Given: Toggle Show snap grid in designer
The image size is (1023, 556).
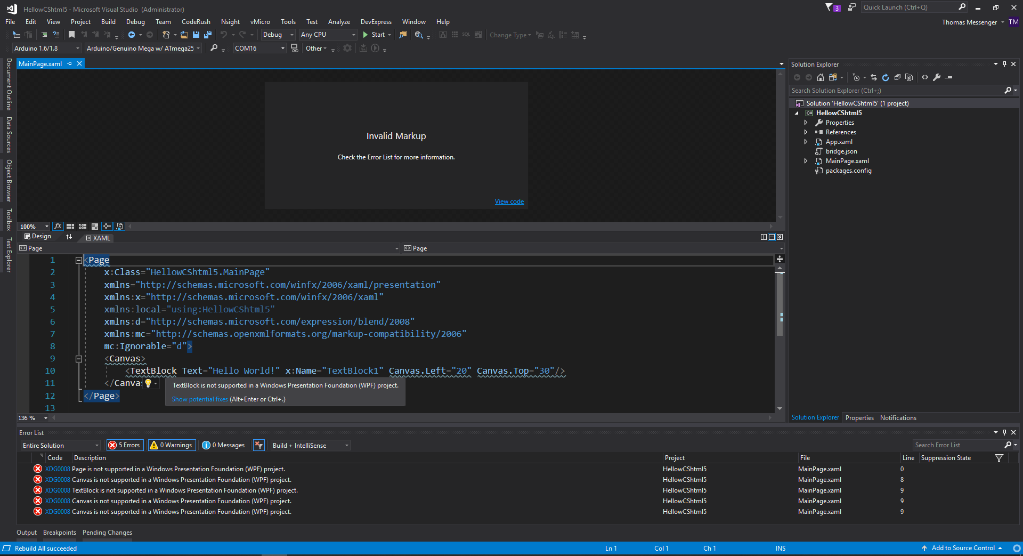Looking at the screenshot, I should (x=70, y=226).
